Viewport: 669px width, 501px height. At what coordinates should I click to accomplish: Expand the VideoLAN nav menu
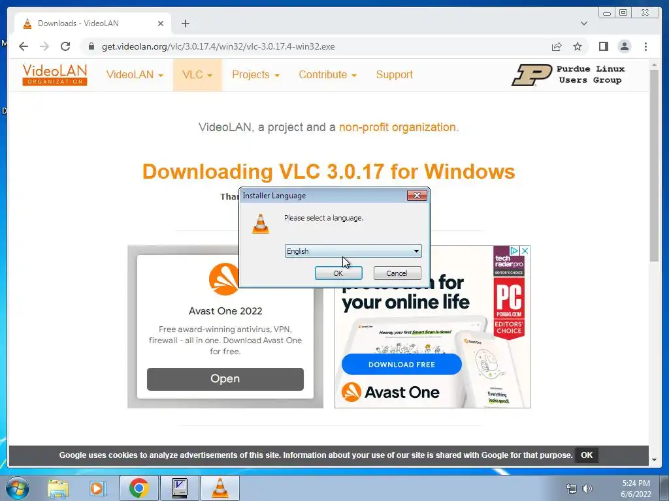coord(135,74)
